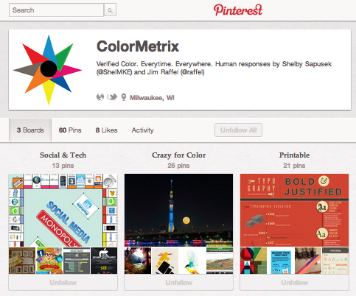
Task: Switch to the 3 Boards tab
Action: pos(30,130)
